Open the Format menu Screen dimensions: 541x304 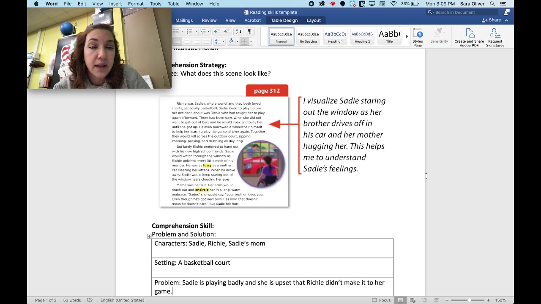click(136, 4)
